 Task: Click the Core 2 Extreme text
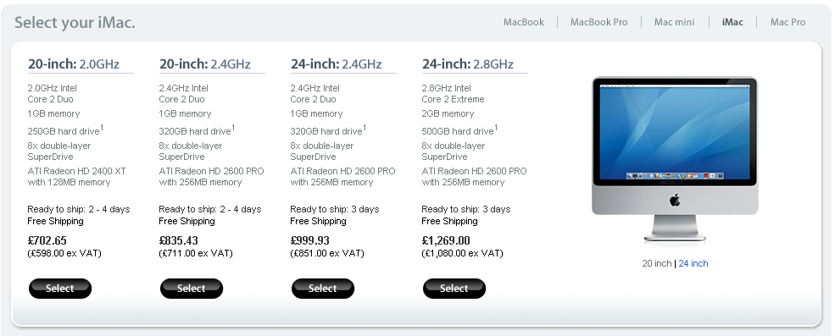click(x=454, y=99)
